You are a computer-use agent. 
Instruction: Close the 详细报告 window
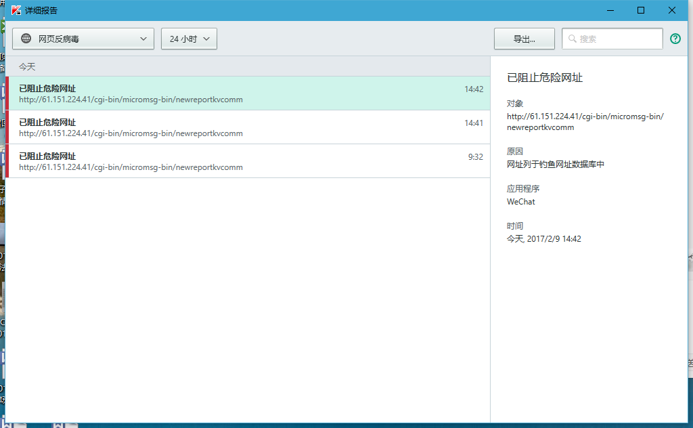pyautogui.click(x=672, y=10)
